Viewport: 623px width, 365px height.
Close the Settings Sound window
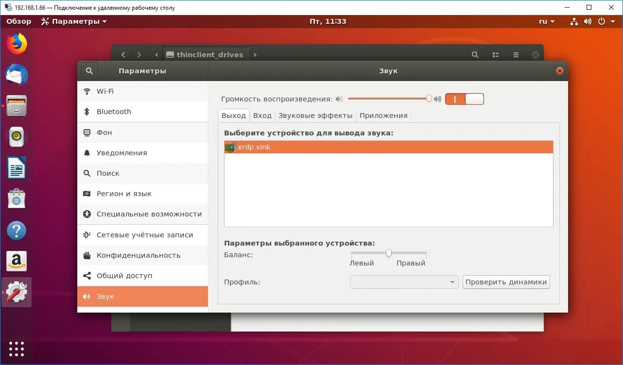pyautogui.click(x=559, y=71)
